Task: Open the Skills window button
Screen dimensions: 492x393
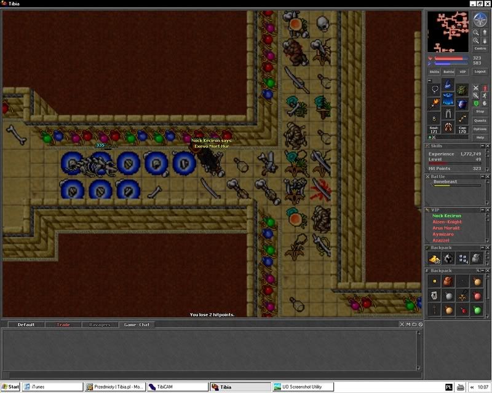Action: pyautogui.click(x=434, y=72)
